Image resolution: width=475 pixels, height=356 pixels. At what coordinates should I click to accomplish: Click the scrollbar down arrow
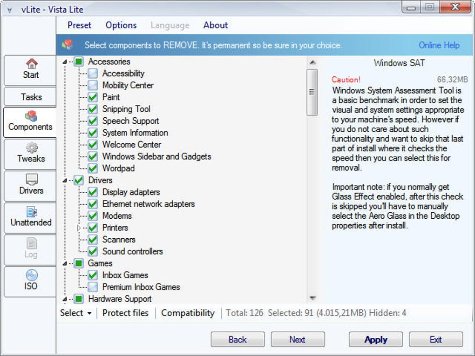pyautogui.click(x=312, y=298)
